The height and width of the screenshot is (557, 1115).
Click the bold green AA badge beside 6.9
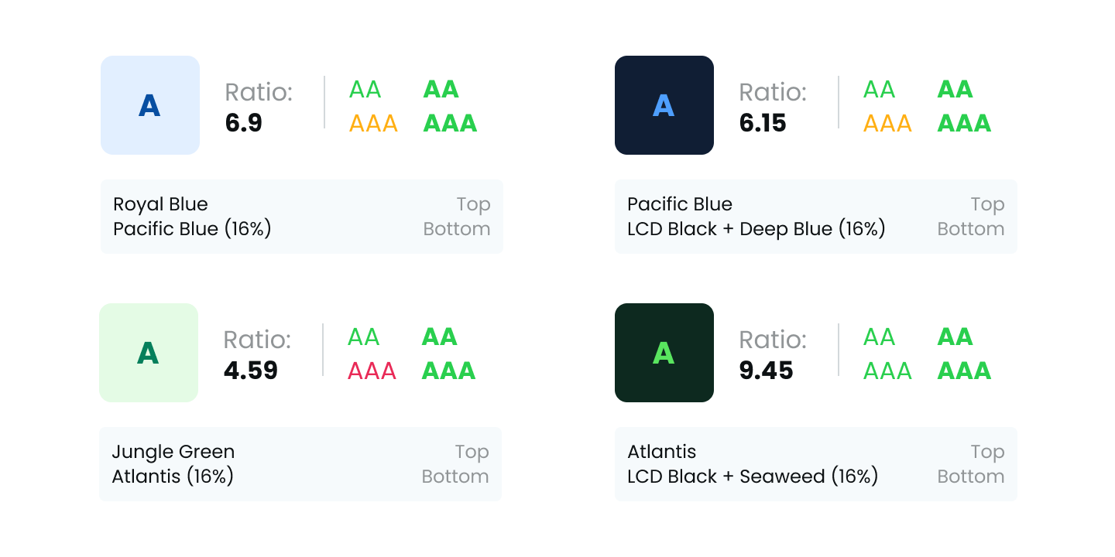[x=441, y=89]
